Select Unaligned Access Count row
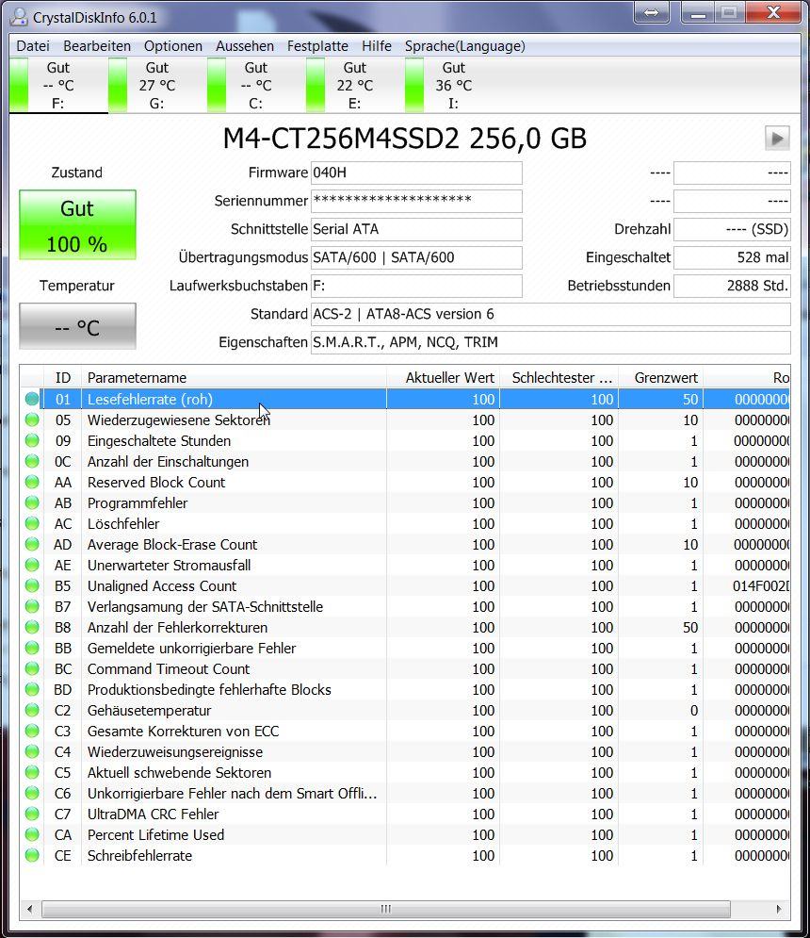Image resolution: width=810 pixels, height=938 pixels. click(405, 586)
